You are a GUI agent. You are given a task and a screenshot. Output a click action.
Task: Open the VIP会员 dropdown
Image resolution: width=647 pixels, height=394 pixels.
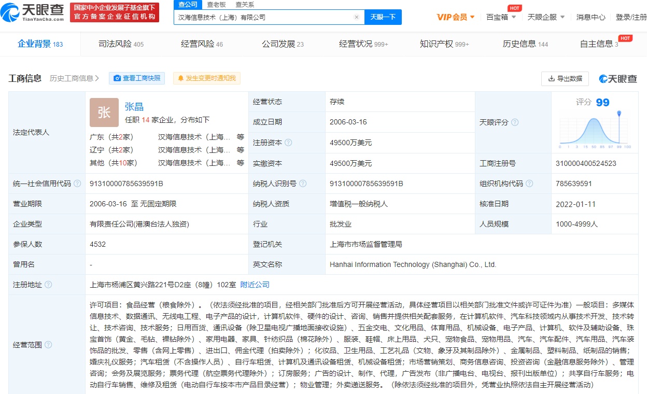[x=456, y=17]
